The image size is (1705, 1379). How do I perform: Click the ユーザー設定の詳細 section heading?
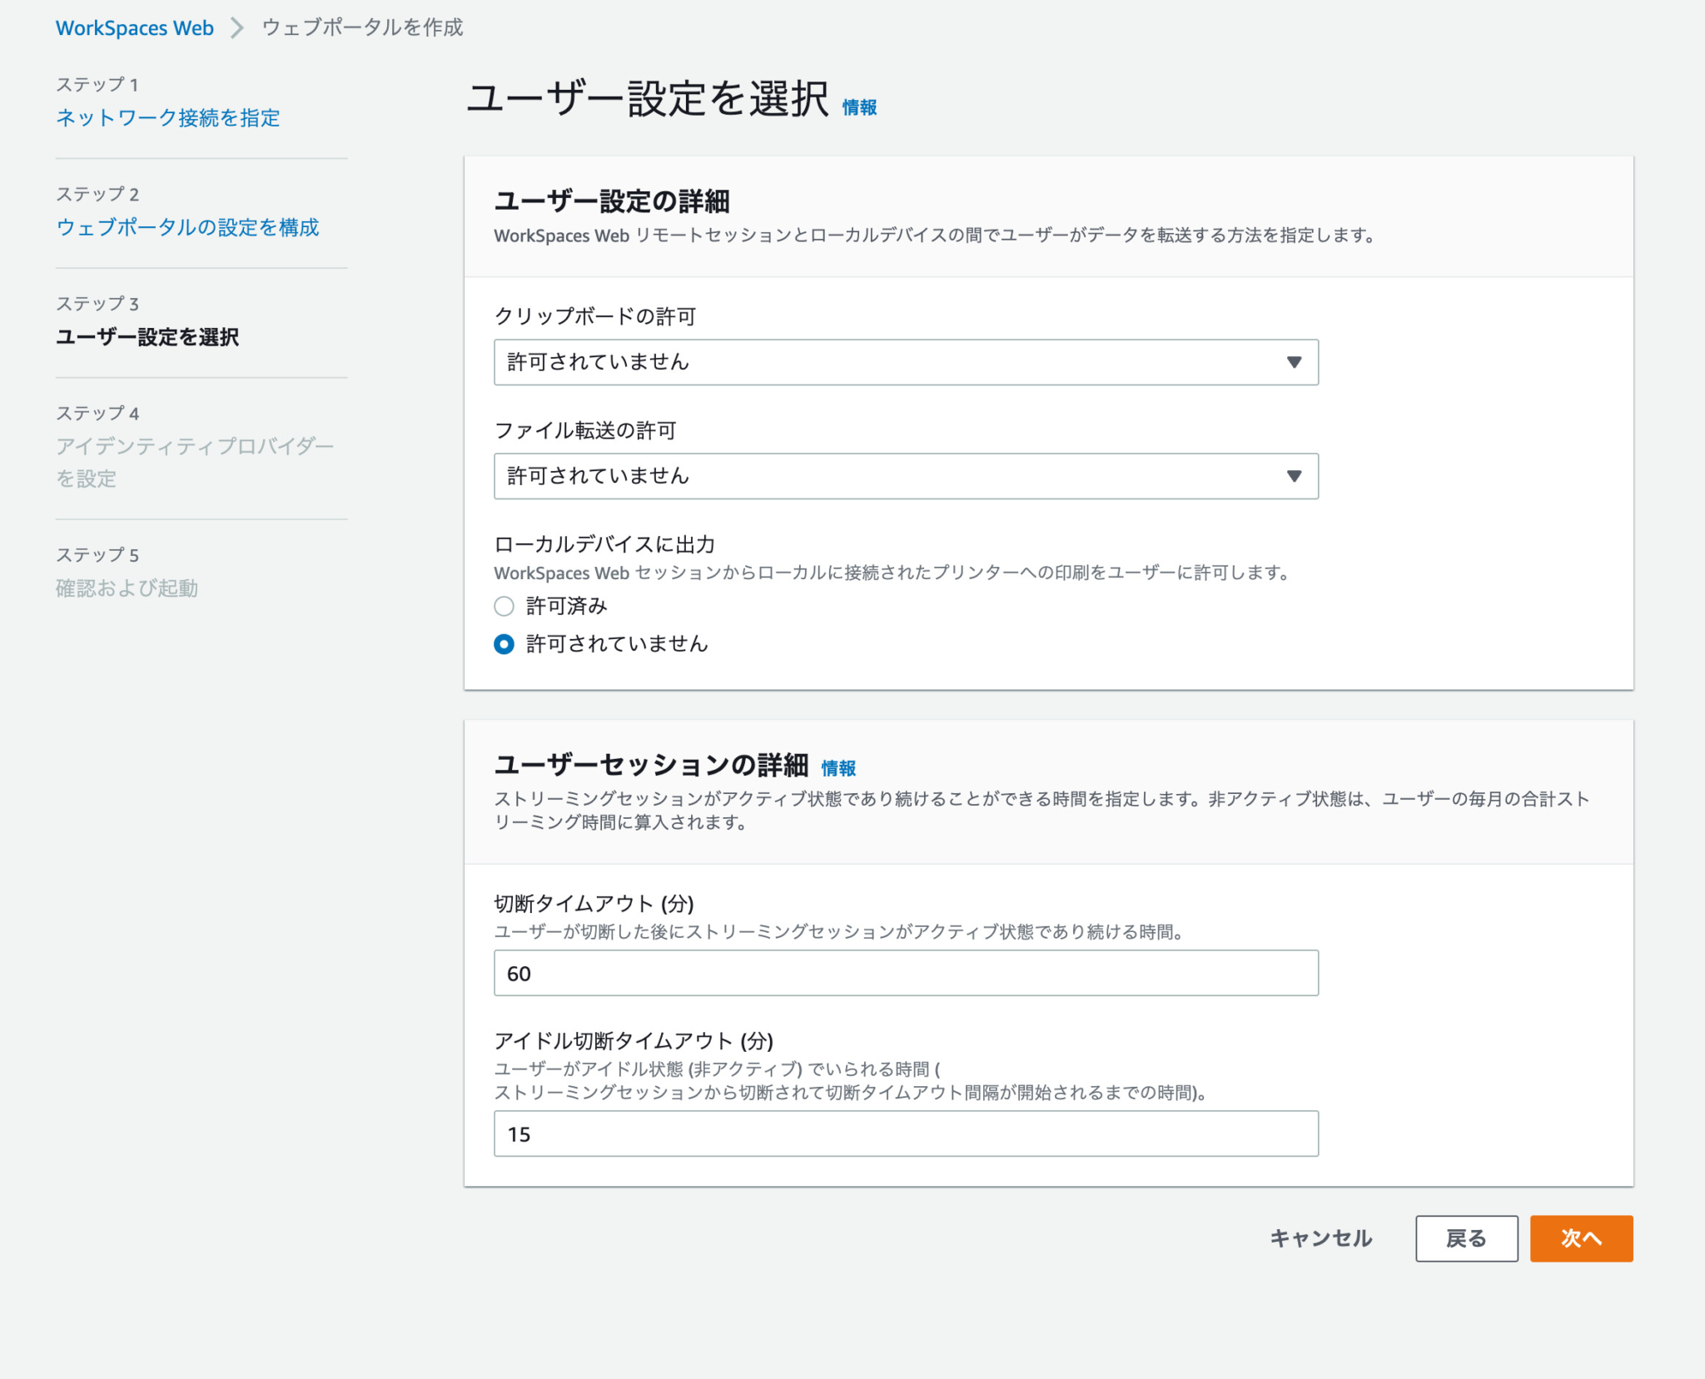(x=612, y=201)
